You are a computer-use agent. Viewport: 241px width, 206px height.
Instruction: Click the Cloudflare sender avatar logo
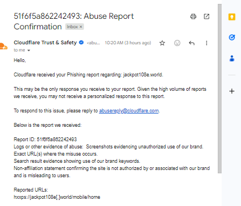tap(3, 46)
